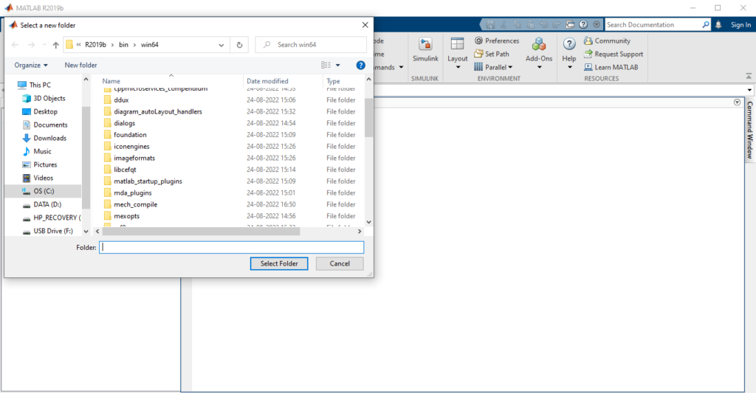The height and width of the screenshot is (393, 756).
Task: Click the Select Folder button
Action: [x=278, y=263]
